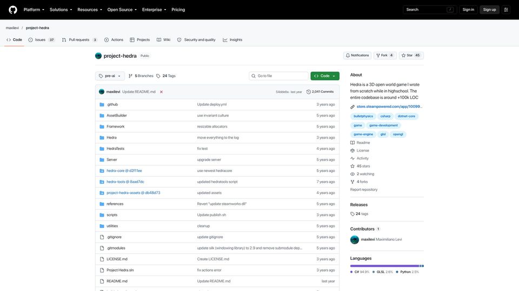Click the .gitignore file icon

click(102, 237)
